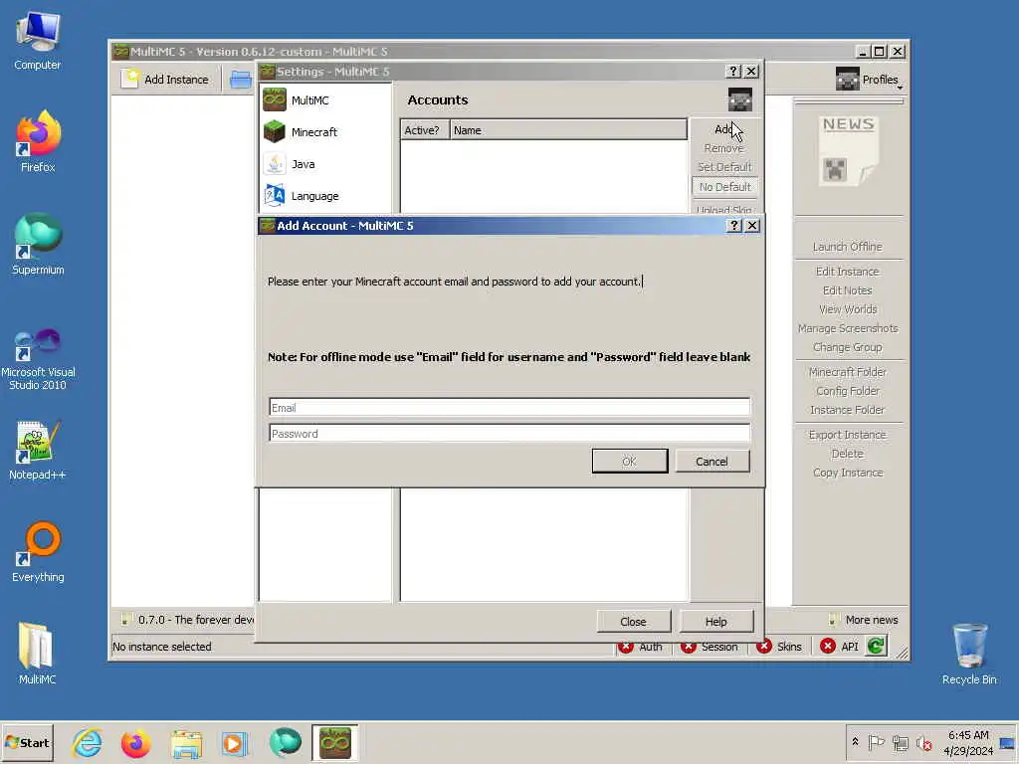Click Delete in the instance side panel
Viewport: 1019px width, 764px height.
(848, 454)
